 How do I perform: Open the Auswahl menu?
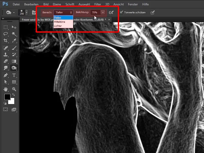pos(84,4)
